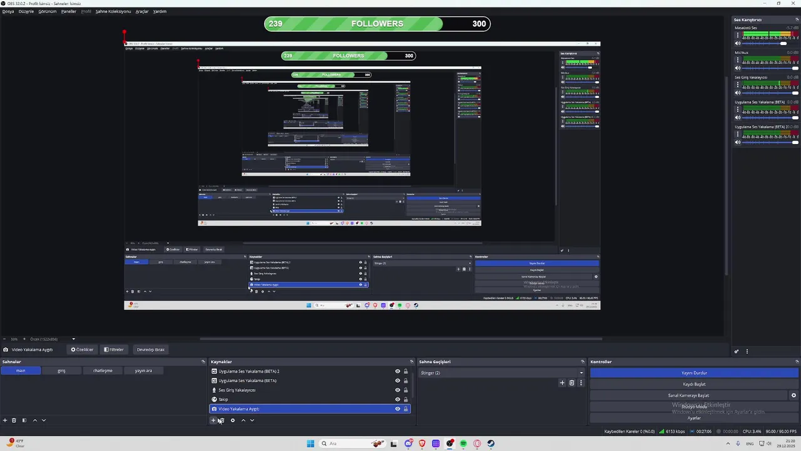Hide Ses Giriş Yakalayıcısı source eye
Viewport: 801px width, 451px height.
397,390
